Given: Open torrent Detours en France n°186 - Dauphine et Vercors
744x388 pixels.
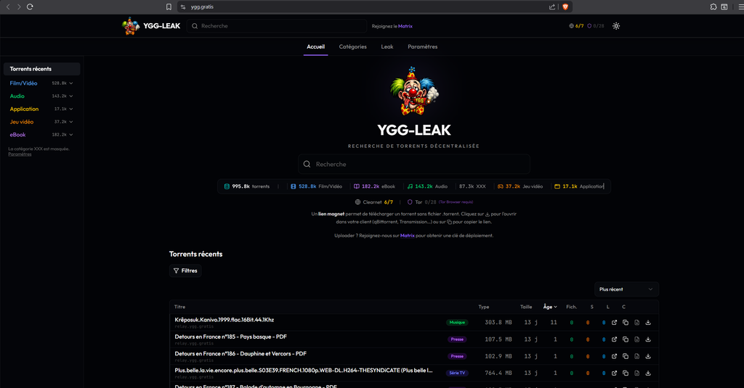Looking at the screenshot, I should point(240,354).
